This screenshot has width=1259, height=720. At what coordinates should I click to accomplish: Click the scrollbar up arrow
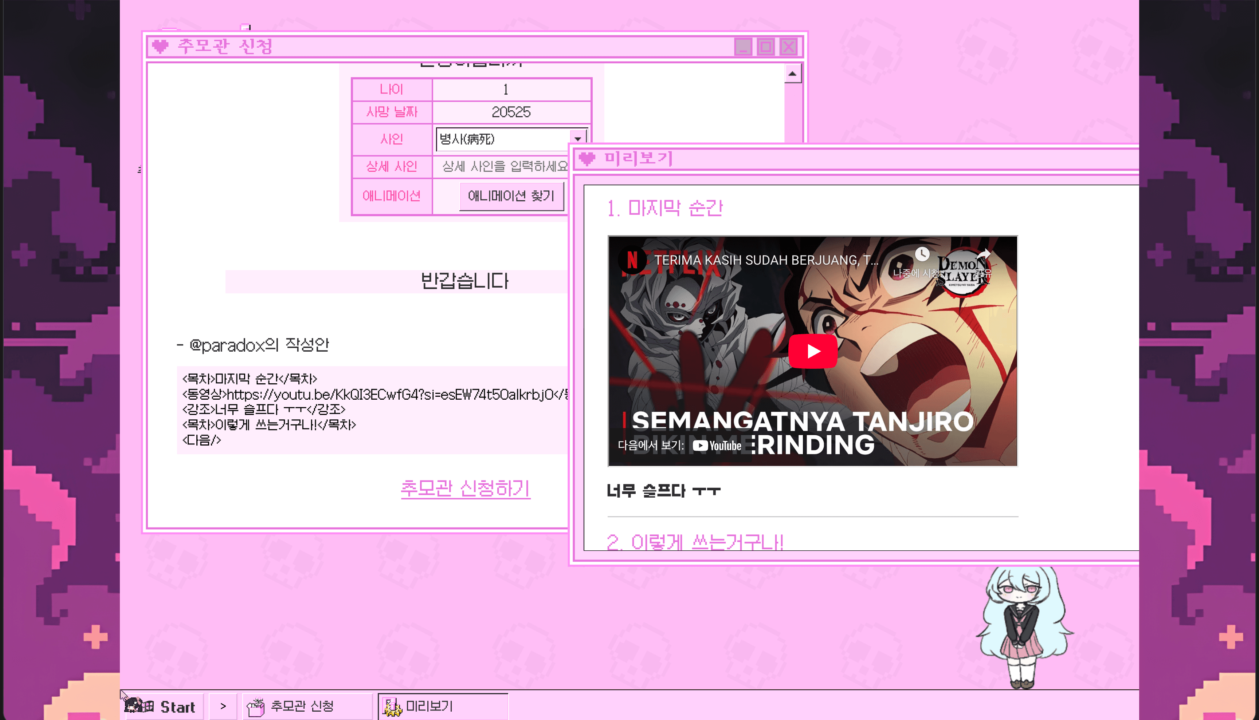pos(792,74)
